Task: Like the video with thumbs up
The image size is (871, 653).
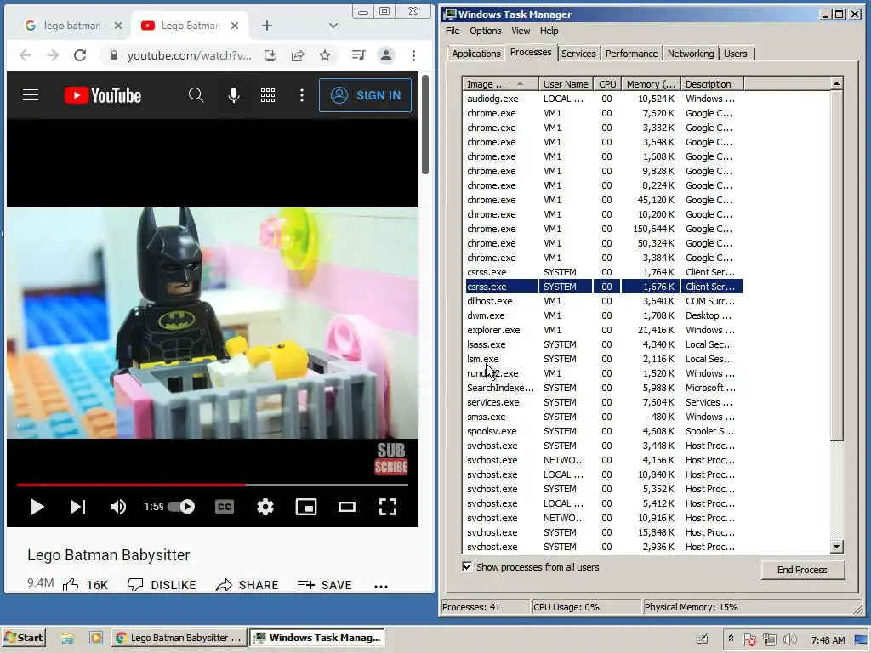Action: tap(85, 585)
